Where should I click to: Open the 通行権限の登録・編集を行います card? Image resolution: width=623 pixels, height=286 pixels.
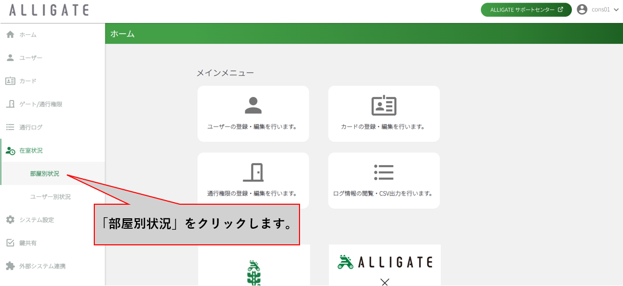click(x=253, y=181)
